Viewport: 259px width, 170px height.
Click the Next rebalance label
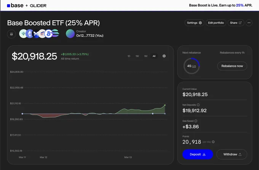click(x=192, y=53)
